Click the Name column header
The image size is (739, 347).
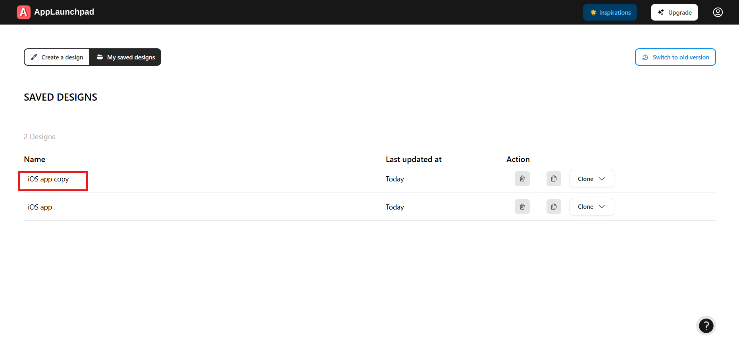35,159
